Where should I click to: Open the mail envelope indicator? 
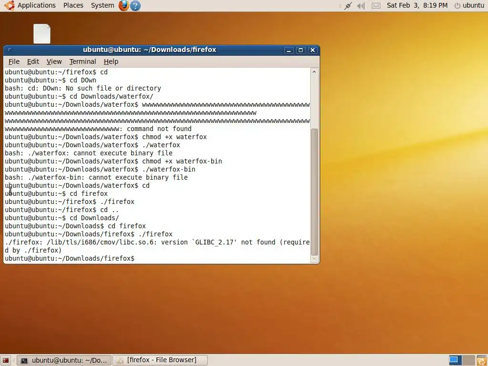376,6
